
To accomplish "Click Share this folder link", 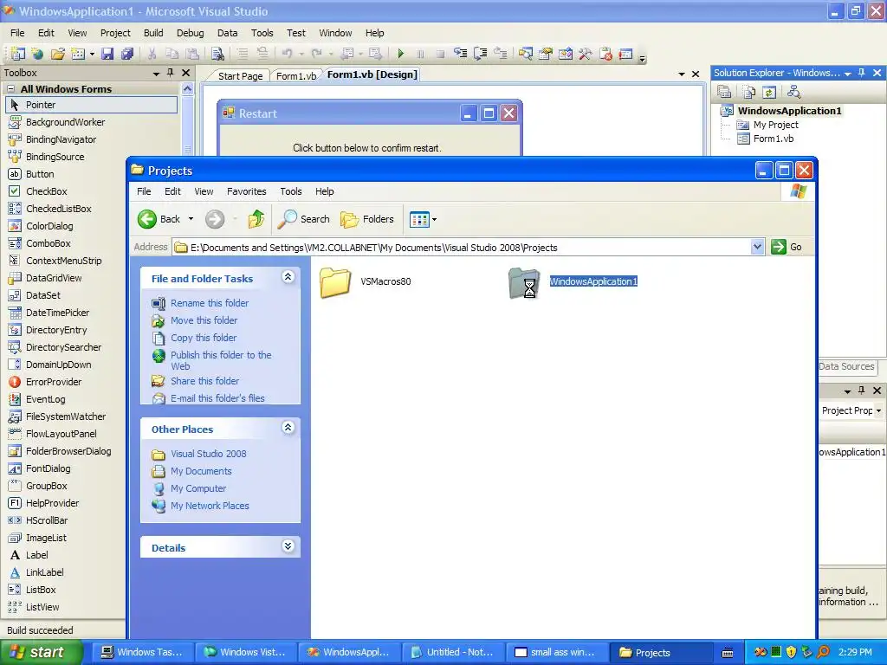I will 204,381.
